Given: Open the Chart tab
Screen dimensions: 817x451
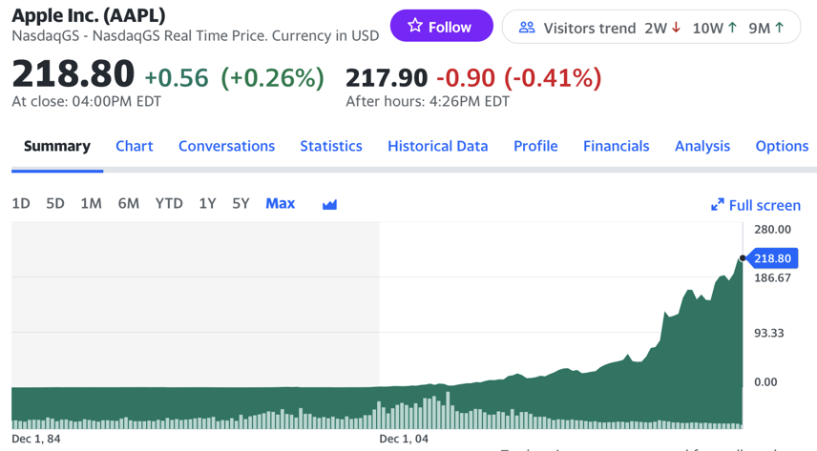Looking at the screenshot, I should tap(135, 146).
